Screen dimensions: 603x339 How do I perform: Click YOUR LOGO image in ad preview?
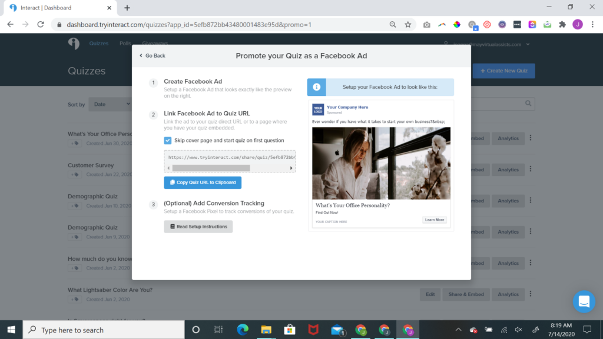[318, 109]
